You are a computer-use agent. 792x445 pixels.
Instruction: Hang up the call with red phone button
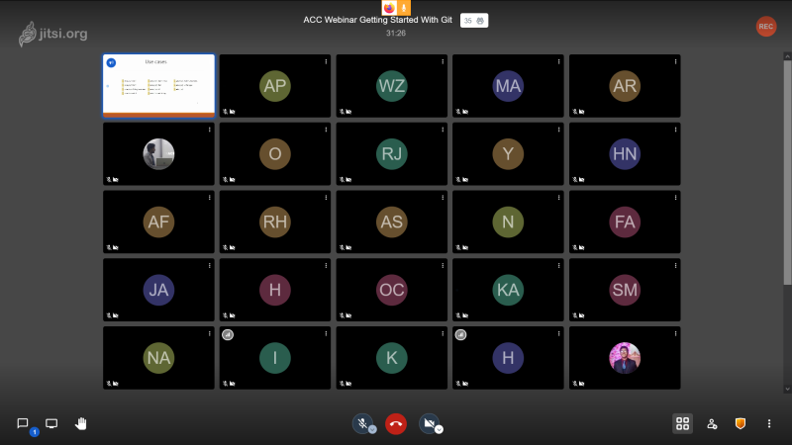click(x=396, y=424)
